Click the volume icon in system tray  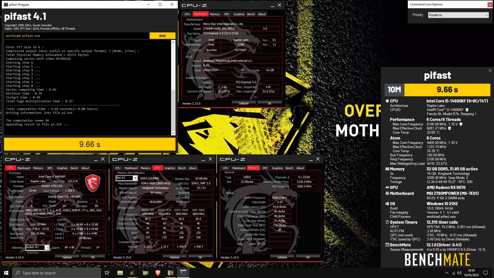click(x=459, y=273)
